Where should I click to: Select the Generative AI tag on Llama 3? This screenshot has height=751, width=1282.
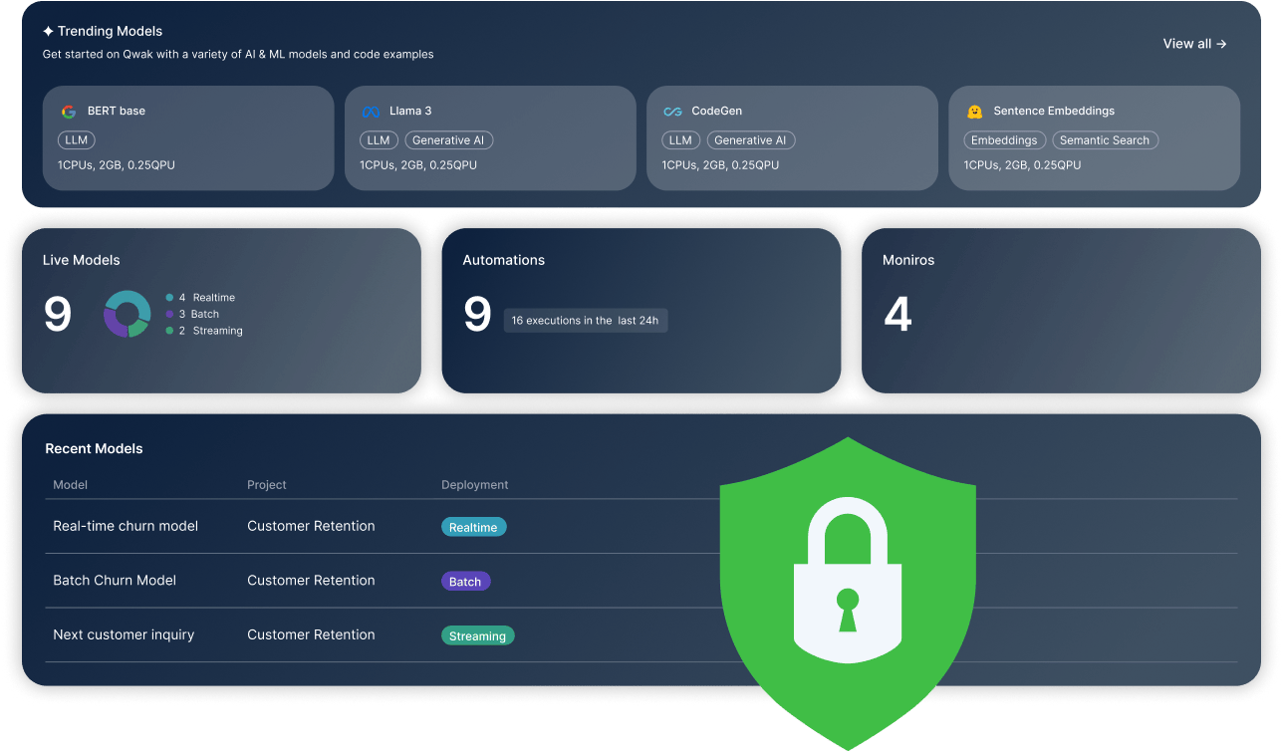(x=449, y=140)
